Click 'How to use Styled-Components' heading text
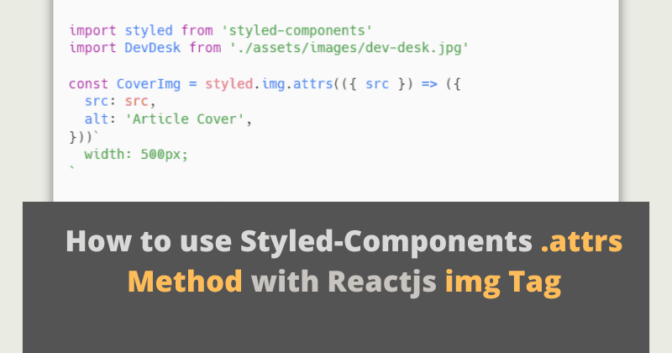 (299, 243)
